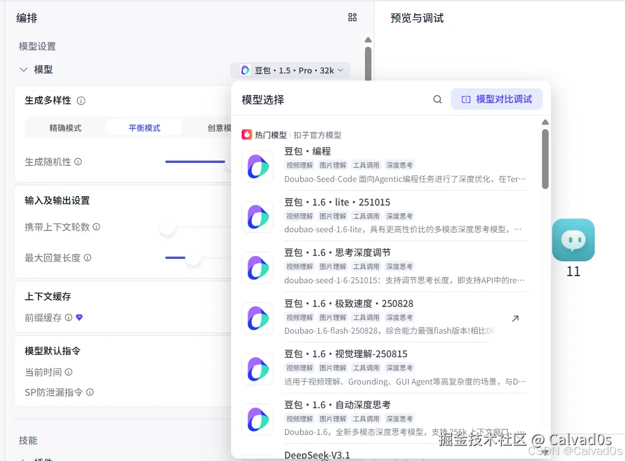Open the arrow link on 极致速度 row
Image resolution: width=625 pixels, height=461 pixels.
(515, 318)
